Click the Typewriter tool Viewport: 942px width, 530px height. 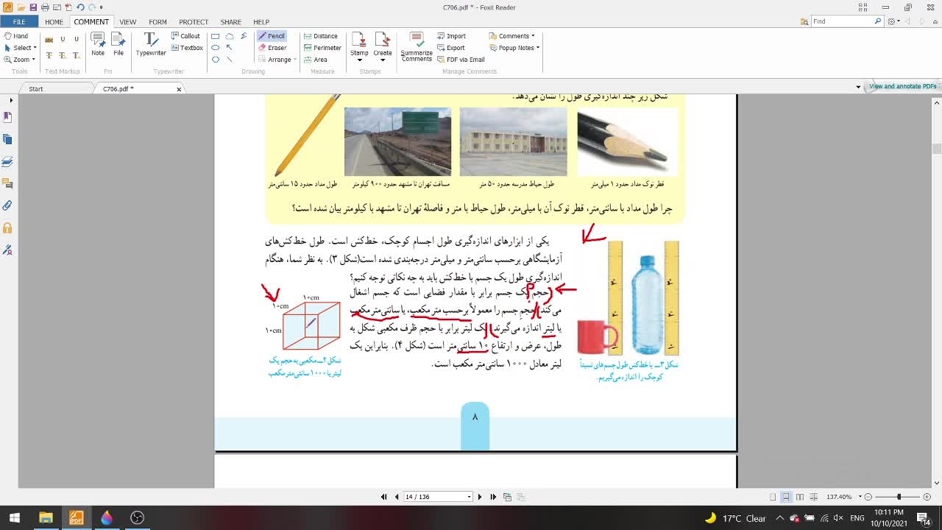151,44
